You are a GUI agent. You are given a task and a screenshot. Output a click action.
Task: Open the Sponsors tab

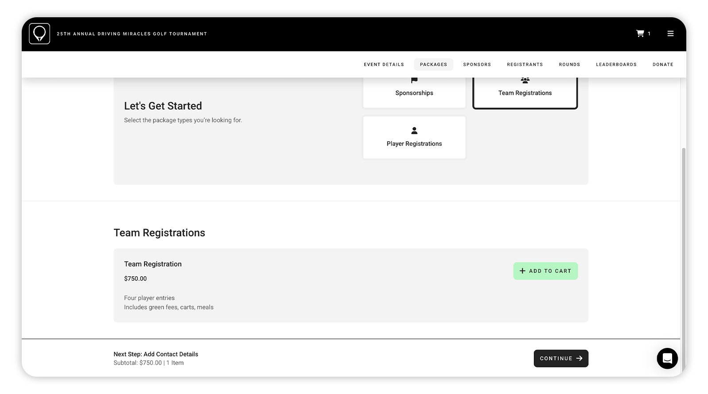tap(477, 65)
